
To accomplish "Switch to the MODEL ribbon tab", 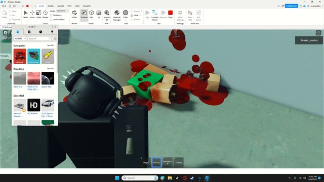I will (51, 6).
